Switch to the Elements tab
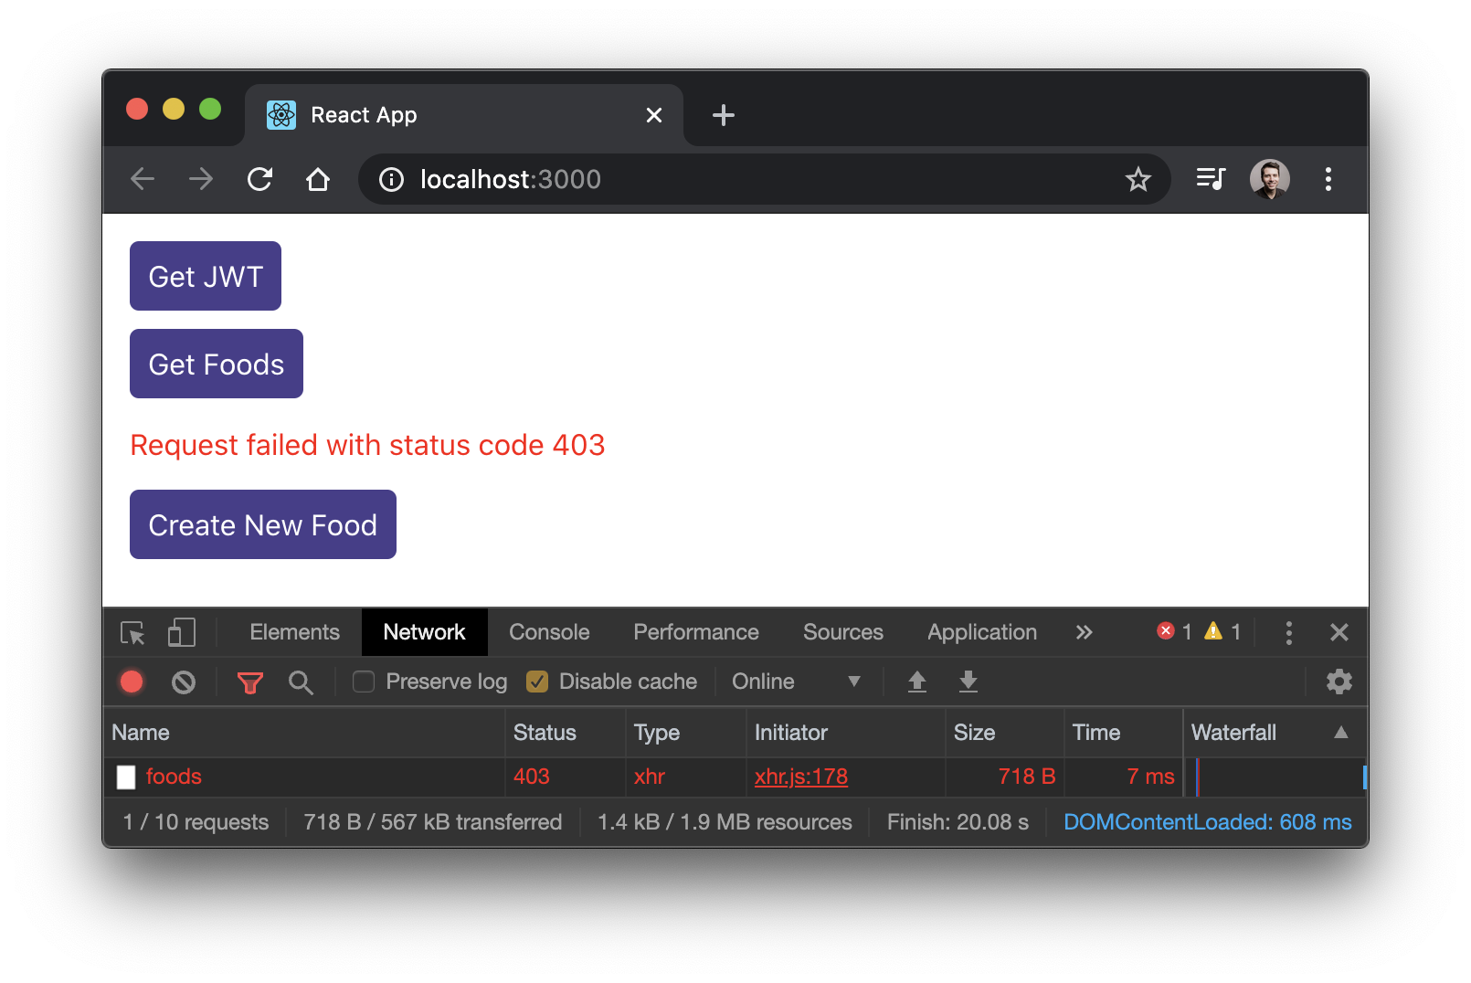The image size is (1471, 983). (294, 633)
